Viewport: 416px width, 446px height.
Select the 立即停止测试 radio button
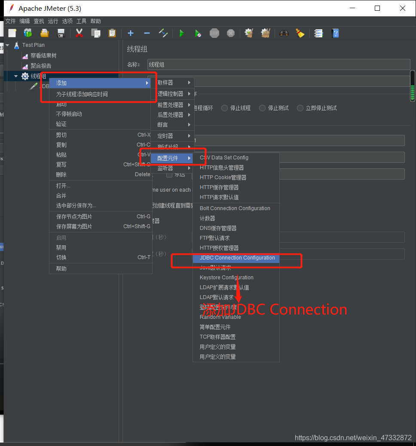tap(300, 108)
